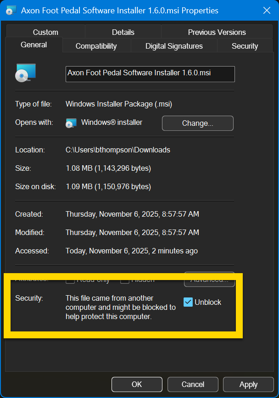Select the General tab
Viewport: 279px width, 398px height.
point(33,45)
